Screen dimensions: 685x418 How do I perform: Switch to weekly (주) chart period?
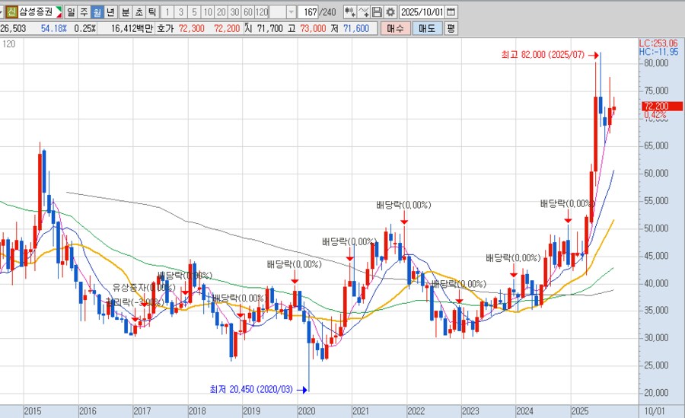point(84,12)
